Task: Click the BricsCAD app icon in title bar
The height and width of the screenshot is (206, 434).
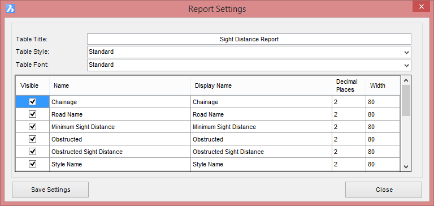Action: click(x=10, y=8)
